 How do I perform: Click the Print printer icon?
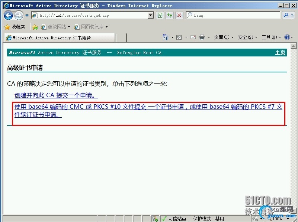[202, 37]
